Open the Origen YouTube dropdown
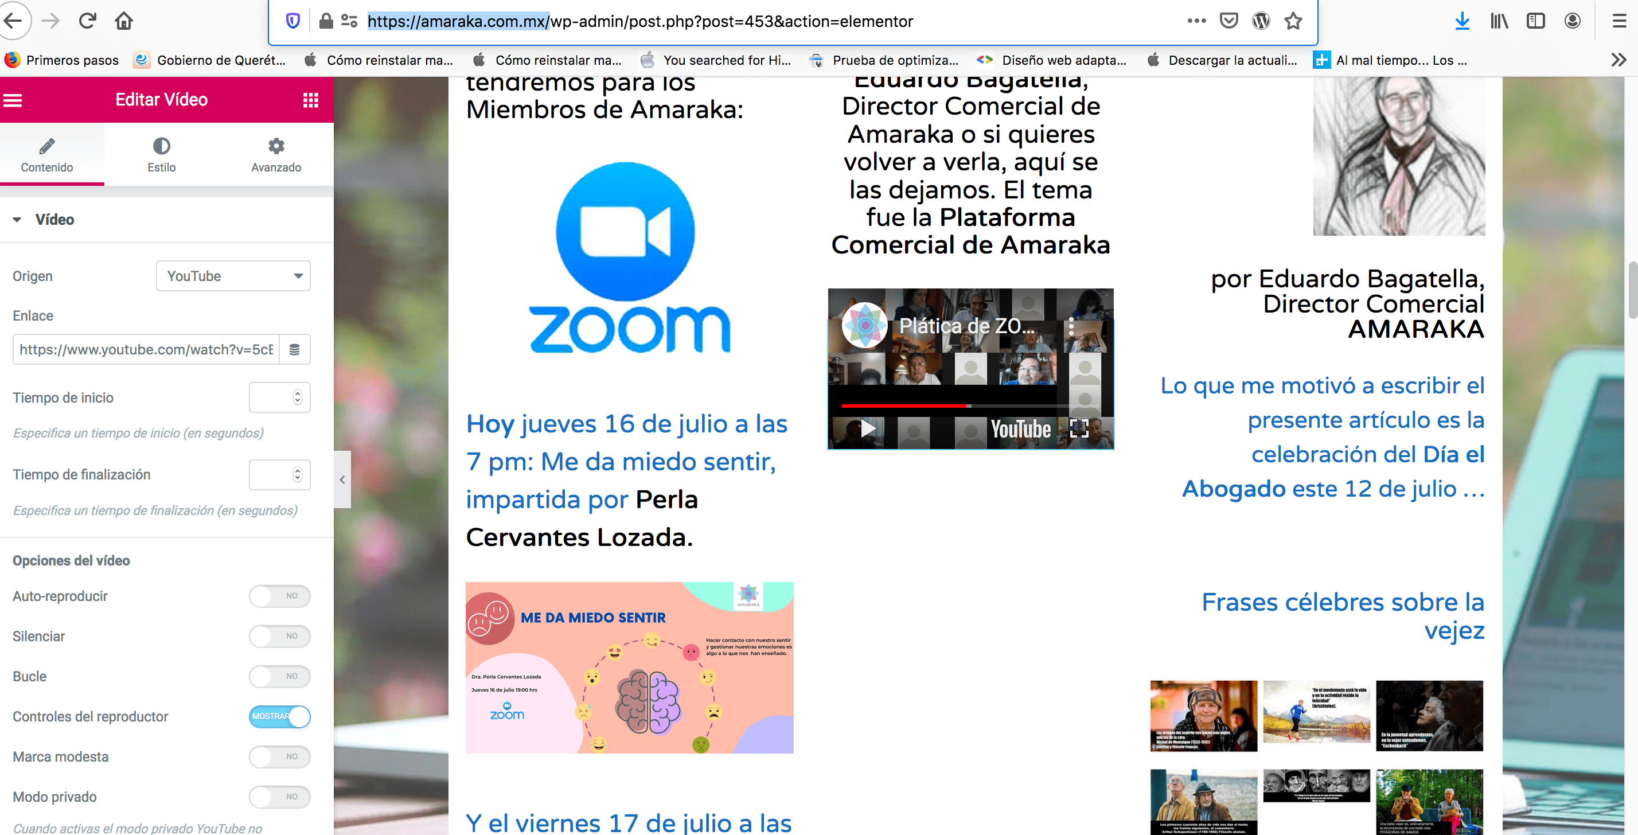Image resolution: width=1638 pixels, height=835 pixels. [x=233, y=276]
